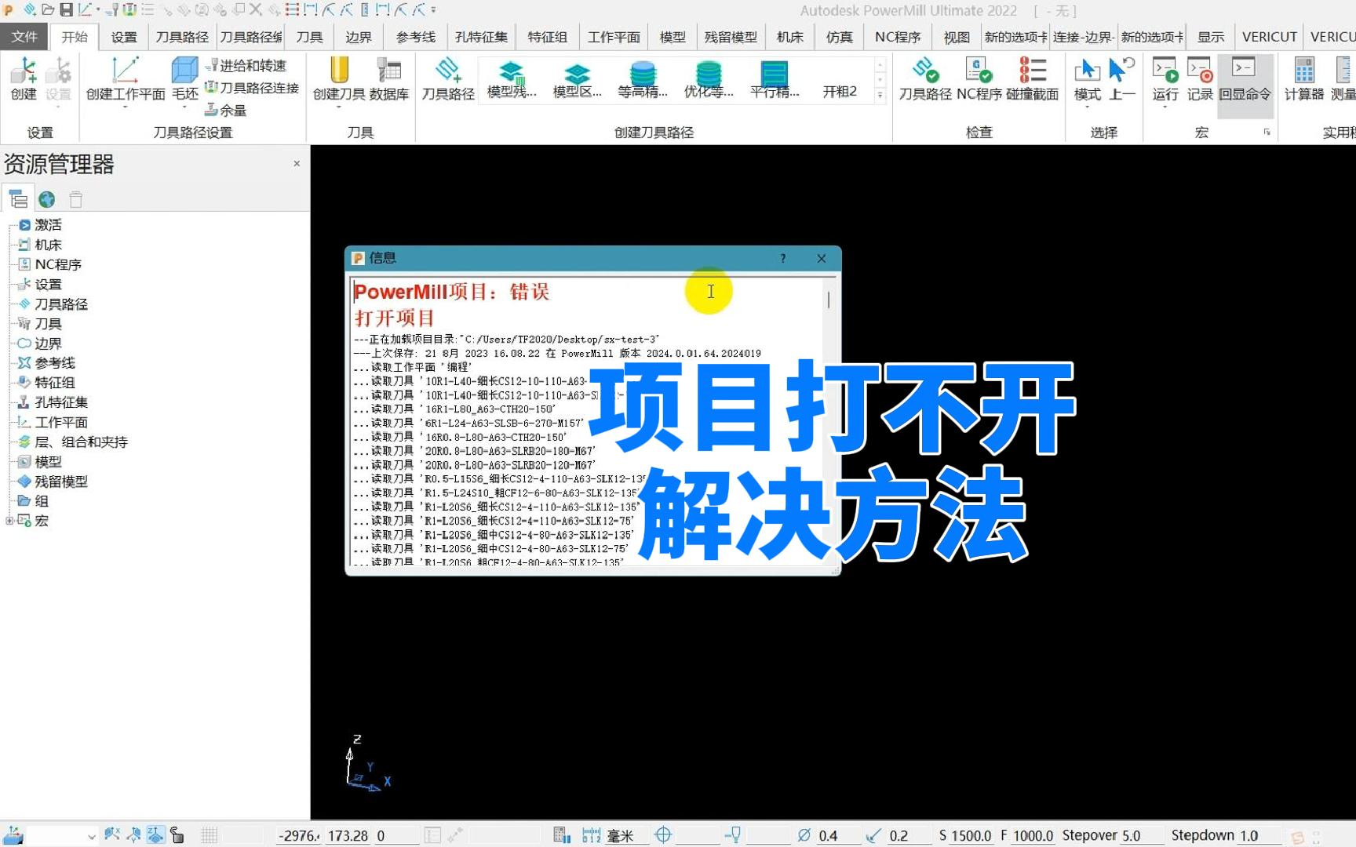Open the 碰撞截面 collision section icon

point(1032,79)
